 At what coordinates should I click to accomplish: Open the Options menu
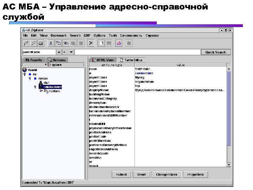coord(99,36)
